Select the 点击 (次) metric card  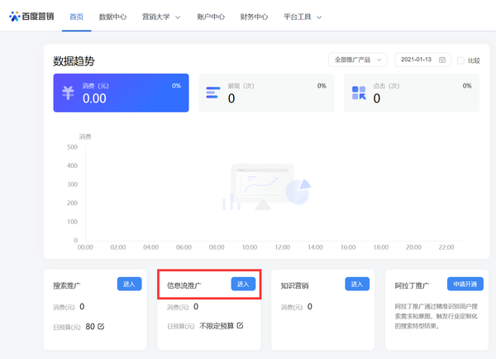pyautogui.click(x=412, y=93)
